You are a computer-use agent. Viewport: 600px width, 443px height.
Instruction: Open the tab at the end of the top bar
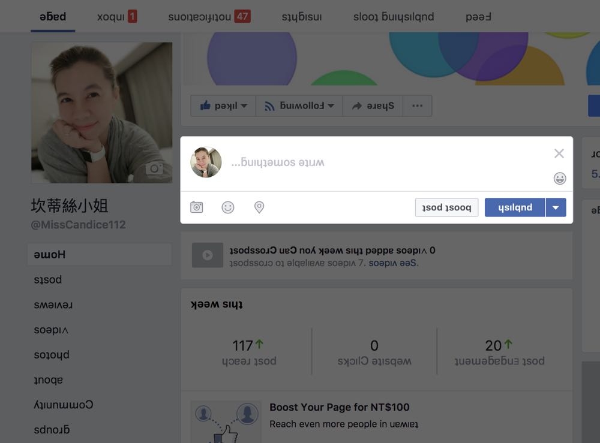(x=478, y=17)
